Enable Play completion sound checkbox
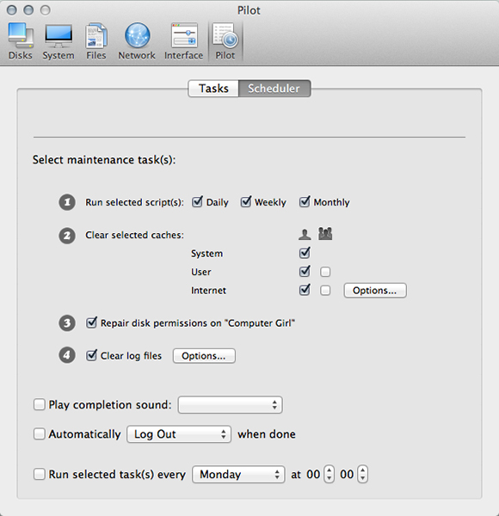 pos(40,404)
